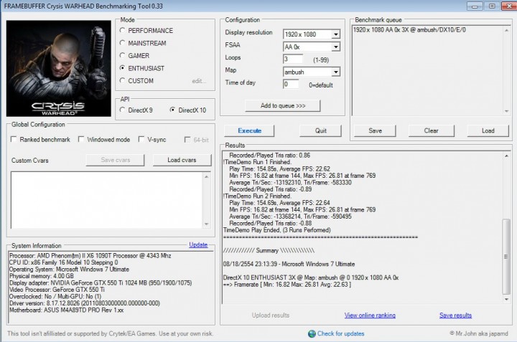Click the Results scrollbar up arrow
The width and height of the screenshot is (517, 342).
coord(506,156)
